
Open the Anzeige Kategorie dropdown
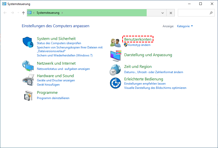185,26
